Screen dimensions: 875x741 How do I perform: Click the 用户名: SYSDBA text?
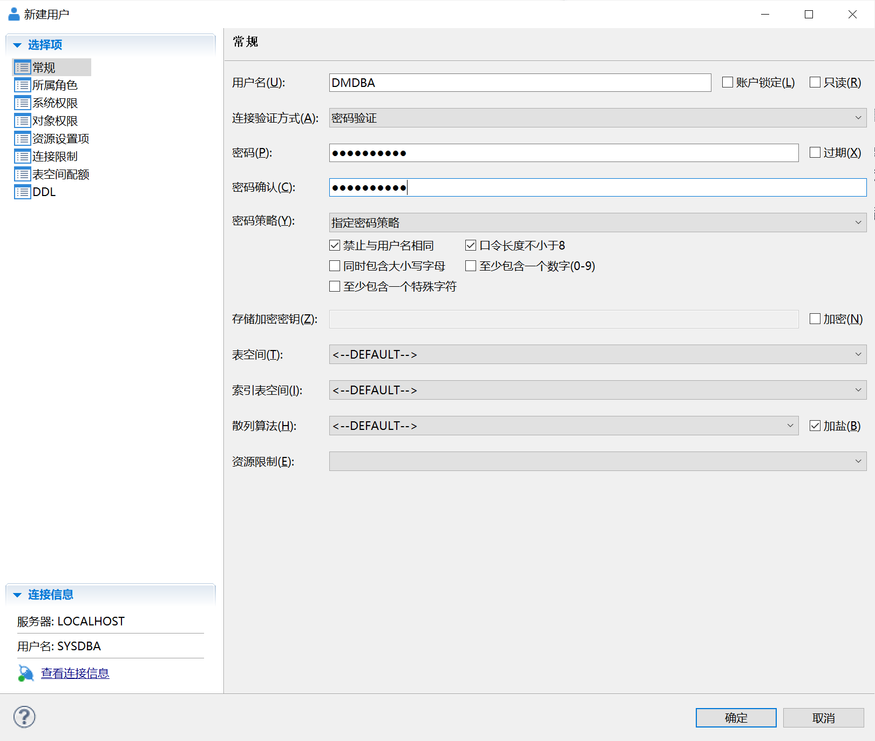59,646
